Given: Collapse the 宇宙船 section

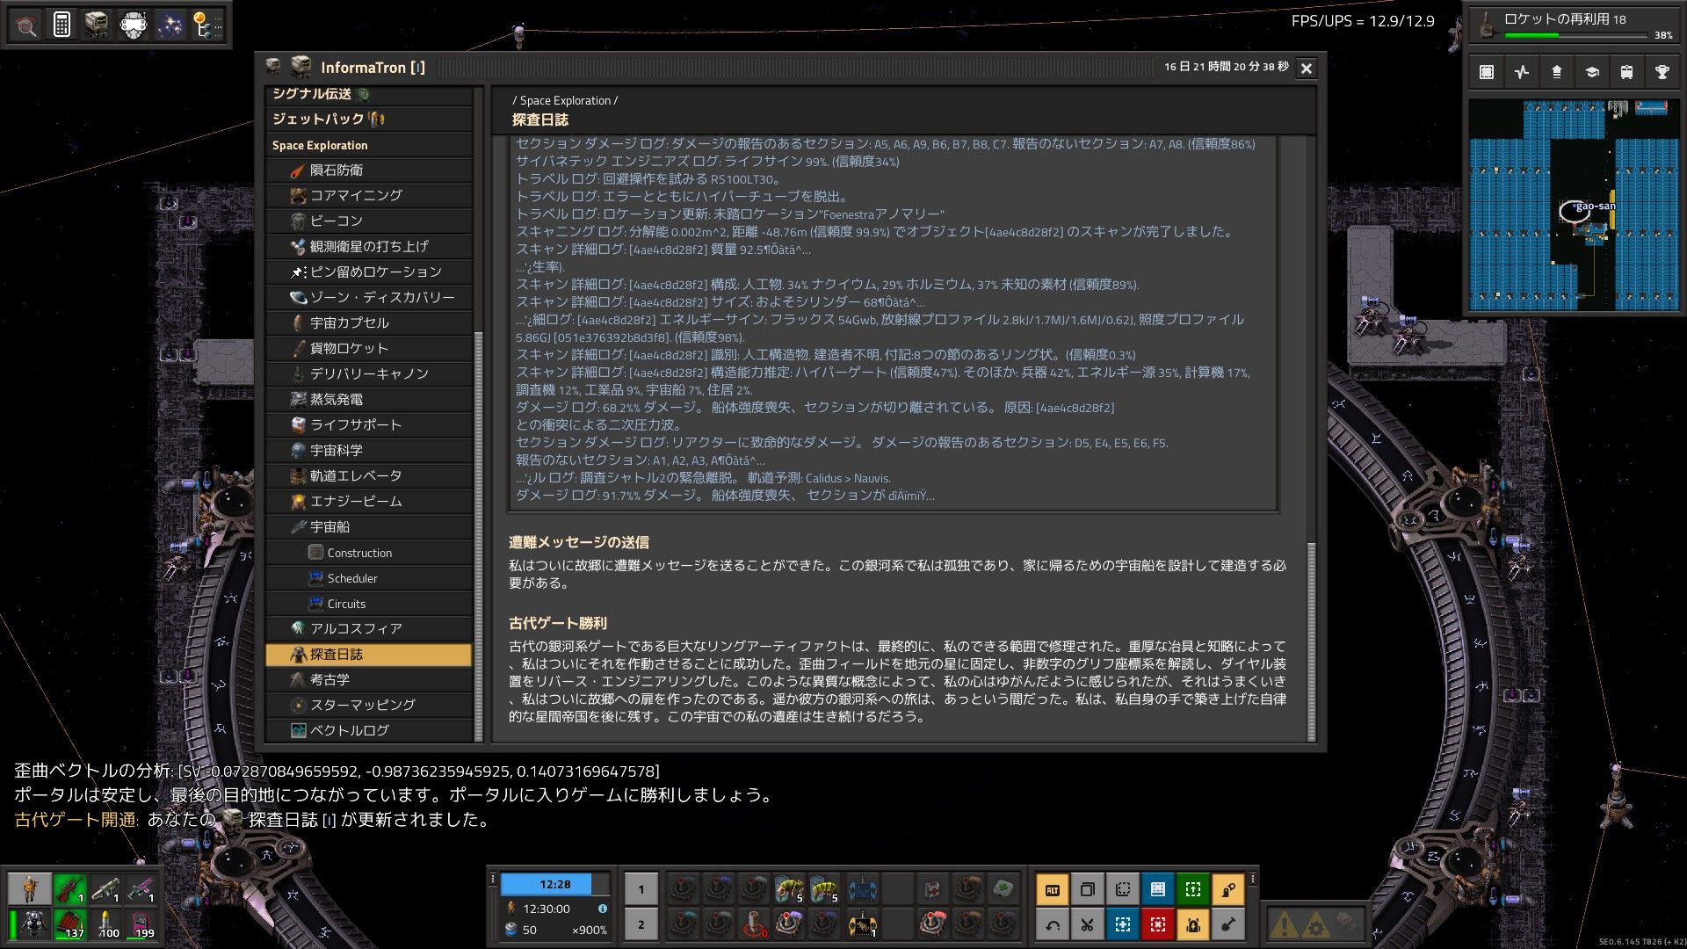Looking at the screenshot, I should pyautogui.click(x=369, y=527).
